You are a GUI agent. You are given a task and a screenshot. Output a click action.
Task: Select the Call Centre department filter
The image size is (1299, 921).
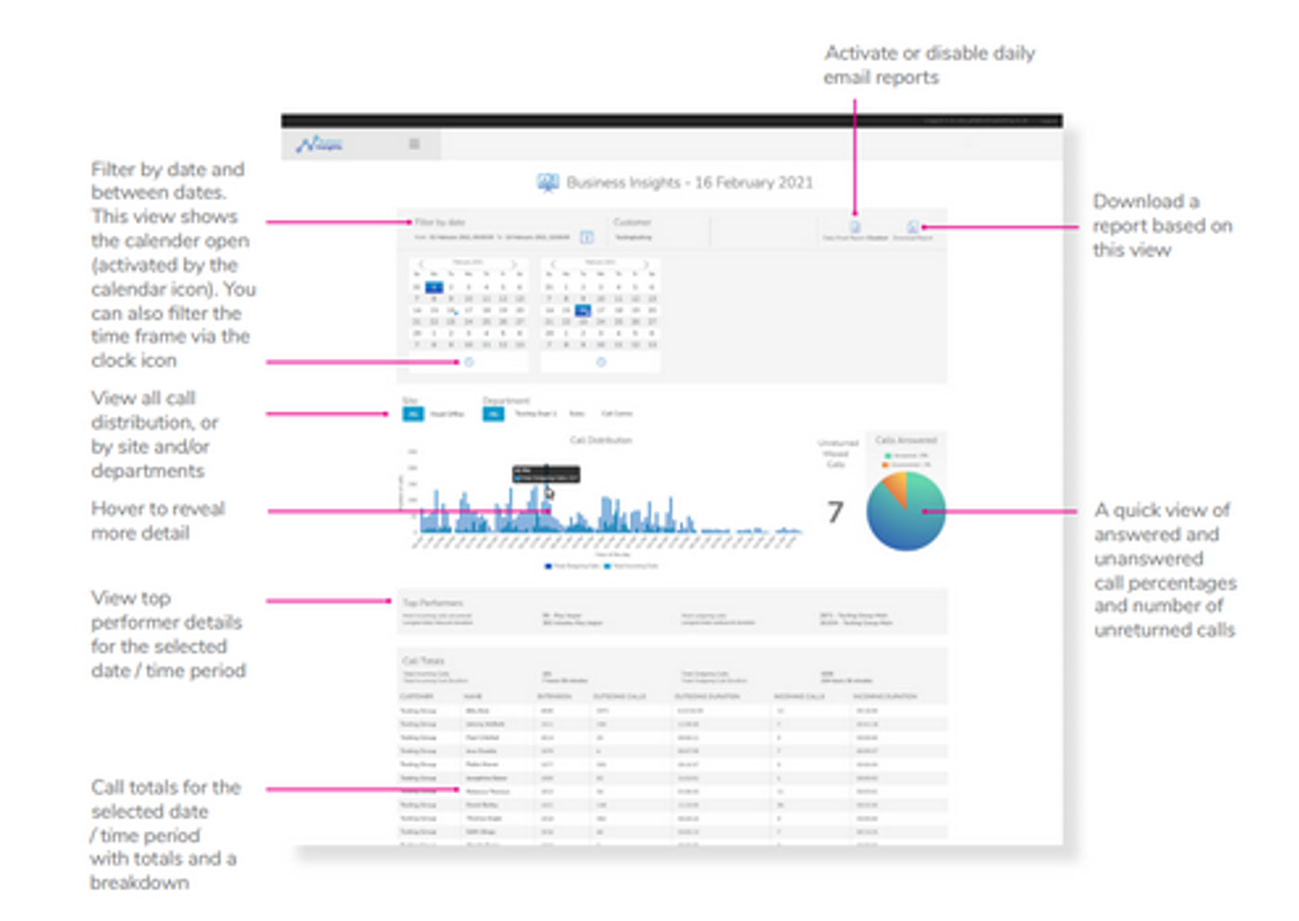tap(617, 414)
